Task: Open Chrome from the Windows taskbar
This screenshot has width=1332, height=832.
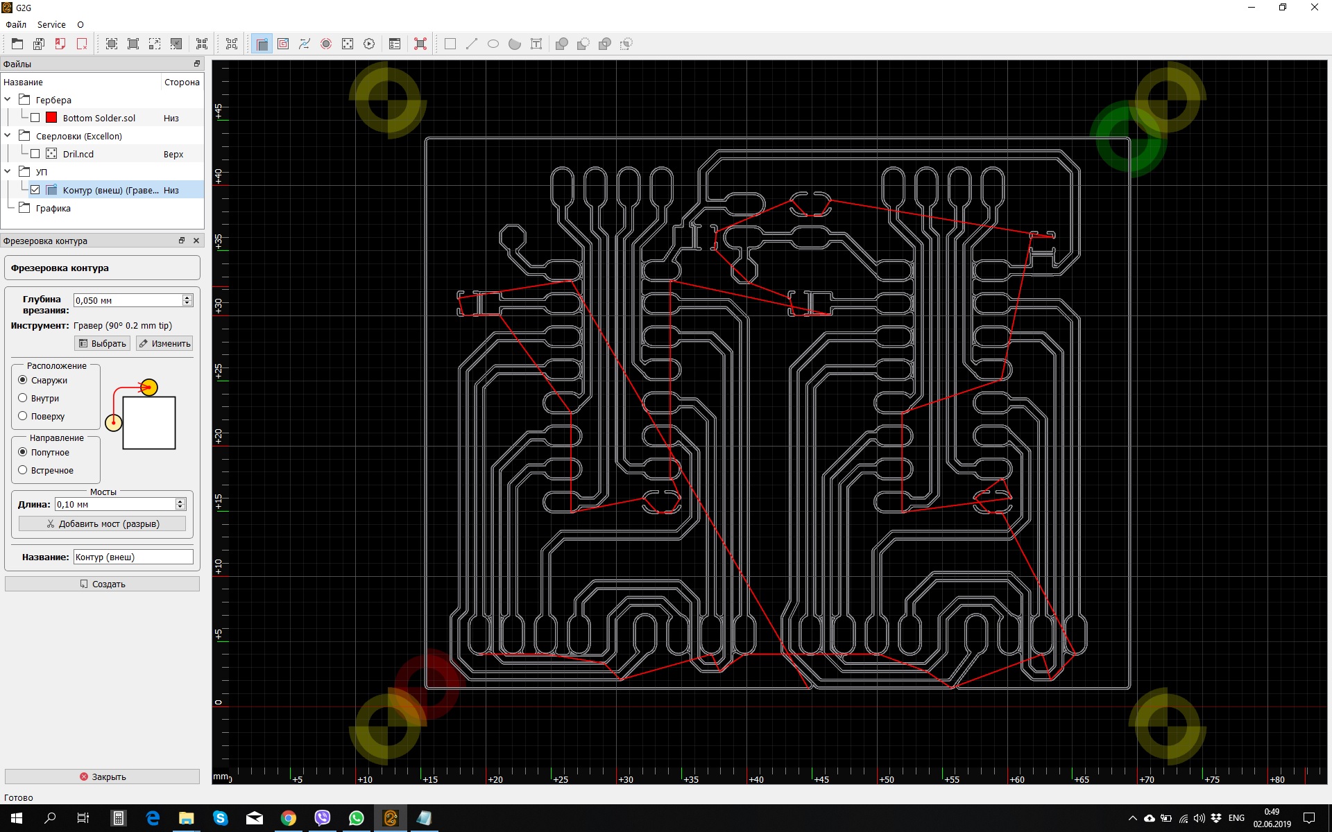Action: point(289,818)
